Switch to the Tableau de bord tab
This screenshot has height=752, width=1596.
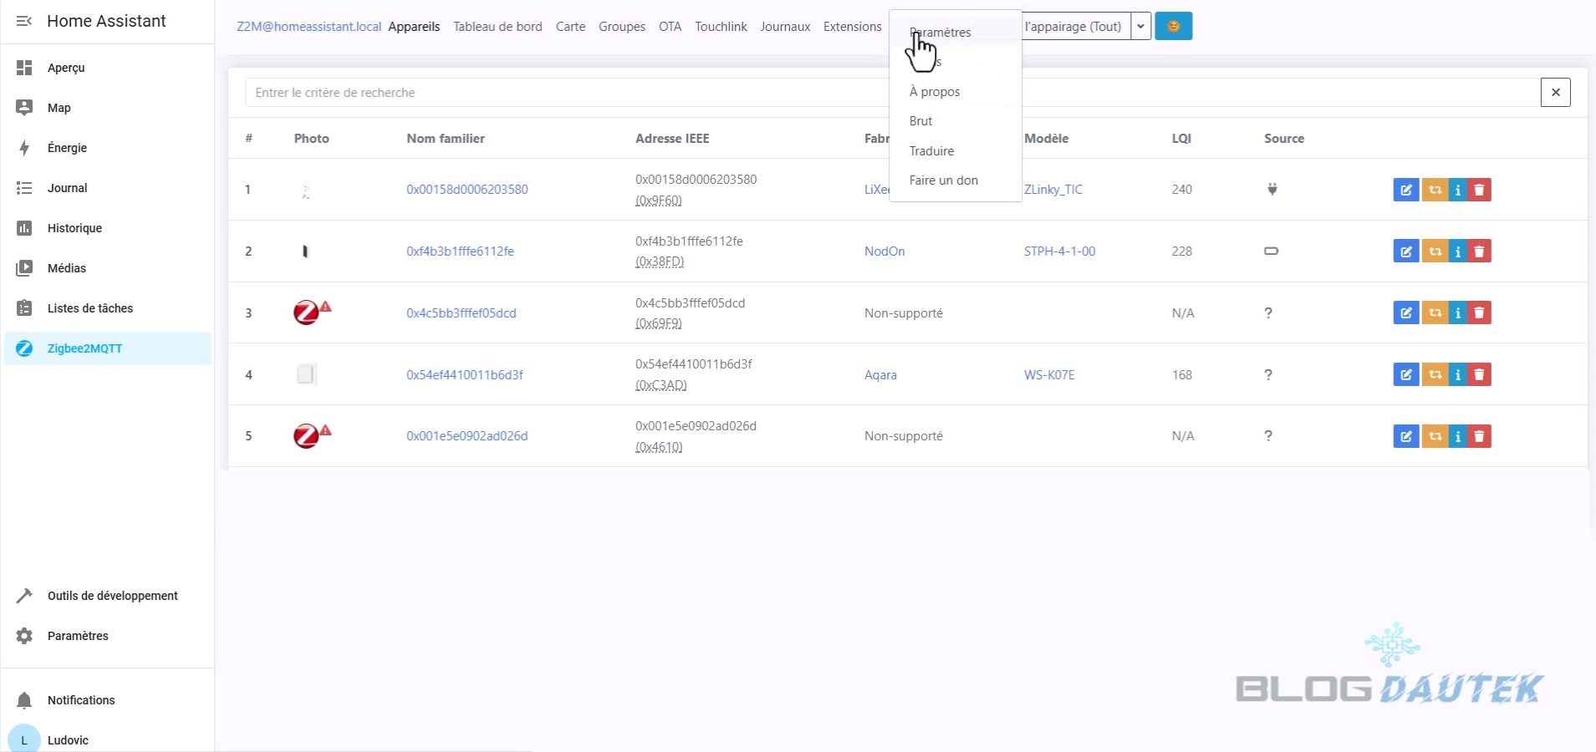tap(497, 27)
